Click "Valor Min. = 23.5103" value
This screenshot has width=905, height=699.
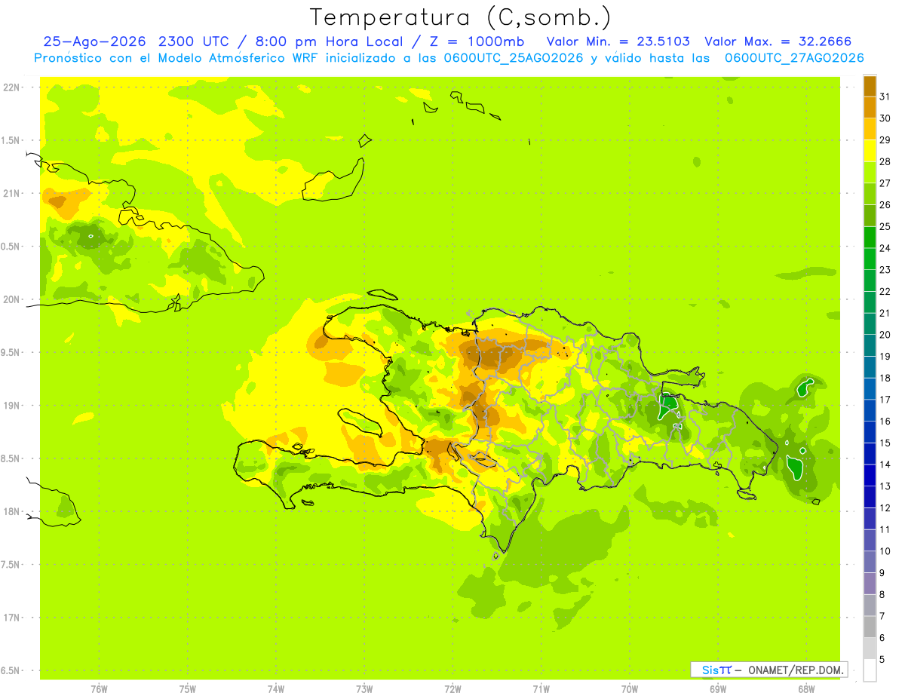tap(618, 41)
